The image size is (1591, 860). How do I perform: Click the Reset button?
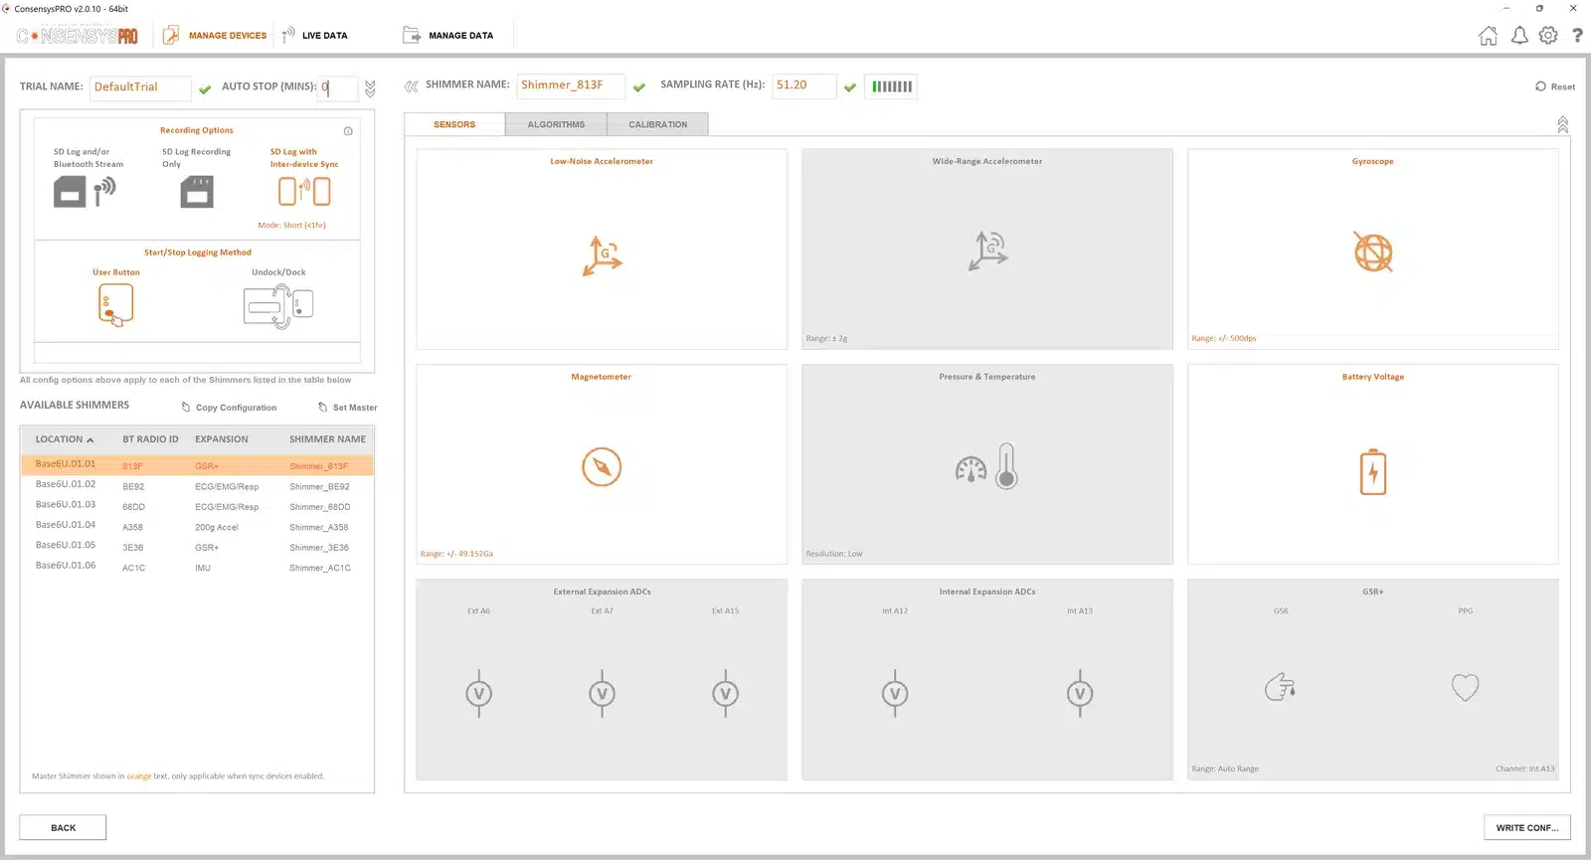1555,86
